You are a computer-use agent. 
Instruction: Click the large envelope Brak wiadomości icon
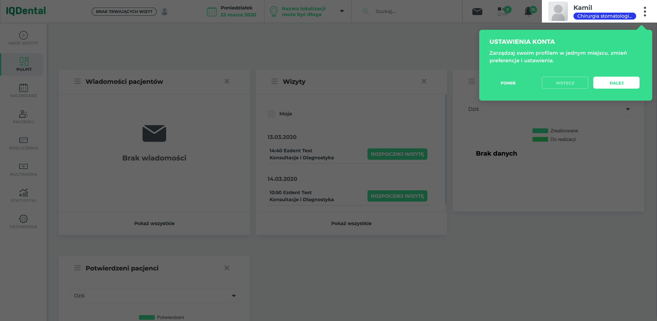pos(154,133)
